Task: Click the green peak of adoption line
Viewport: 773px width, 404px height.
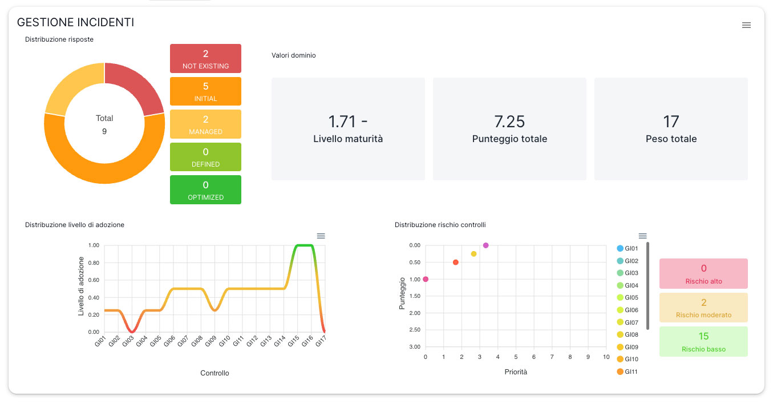Action: pos(304,245)
